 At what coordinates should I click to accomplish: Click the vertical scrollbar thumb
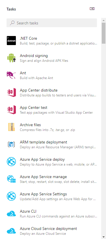104,33
